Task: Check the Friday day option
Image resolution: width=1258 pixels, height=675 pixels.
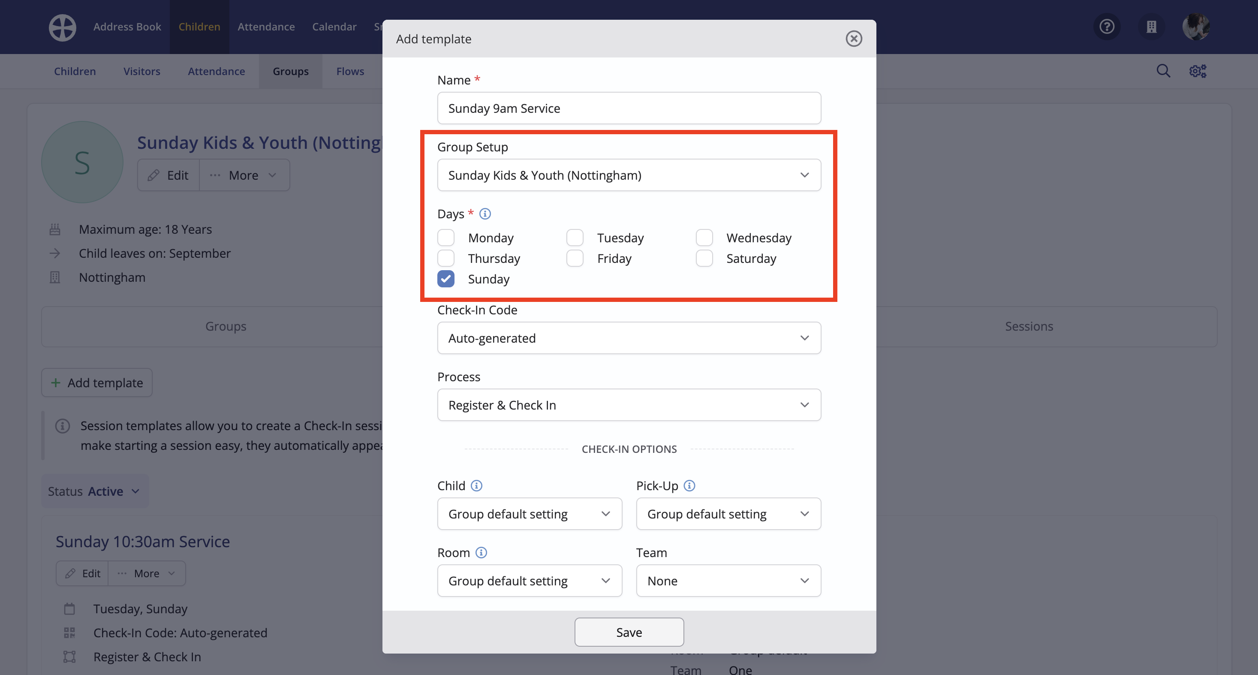Action: (575, 258)
